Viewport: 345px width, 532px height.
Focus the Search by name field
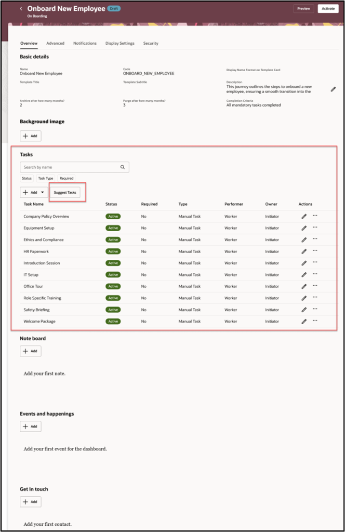74,167
